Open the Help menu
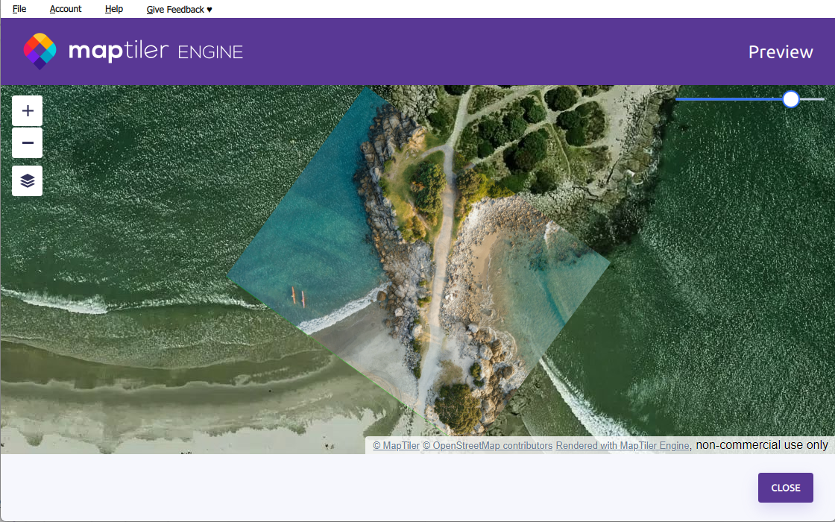 pyautogui.click(x=114, y=9)
